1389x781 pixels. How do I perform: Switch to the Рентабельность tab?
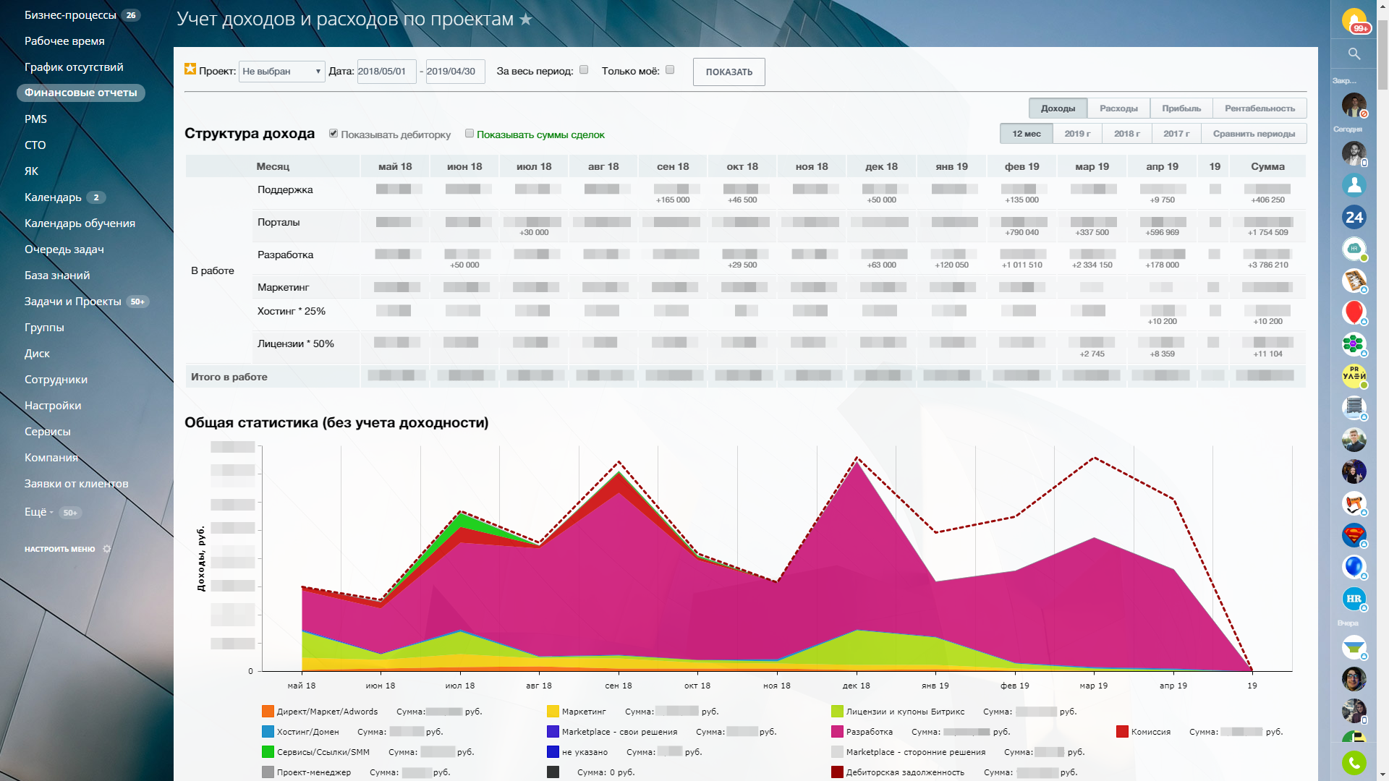(x=1260, y=108)
